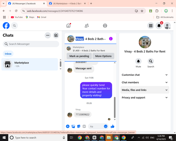
Task: Click the browser address bar URL
Action: [x=55, y=11]
